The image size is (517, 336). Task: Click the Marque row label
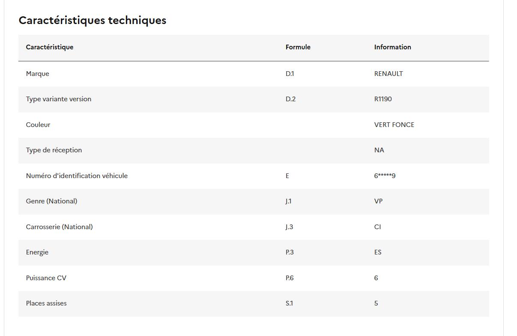38,74
